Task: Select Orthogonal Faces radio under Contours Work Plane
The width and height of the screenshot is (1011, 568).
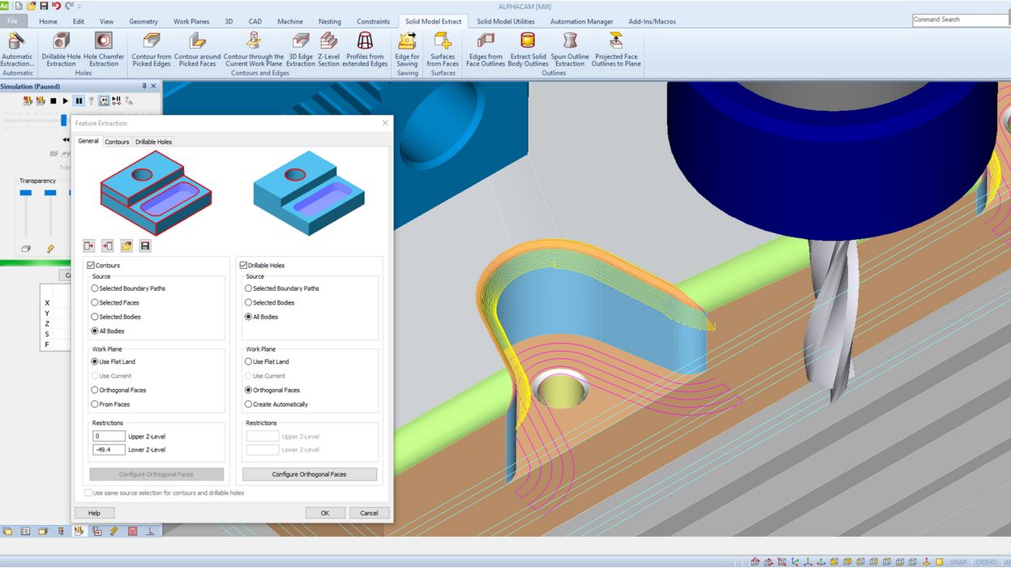Action: [x=95, y=390]
